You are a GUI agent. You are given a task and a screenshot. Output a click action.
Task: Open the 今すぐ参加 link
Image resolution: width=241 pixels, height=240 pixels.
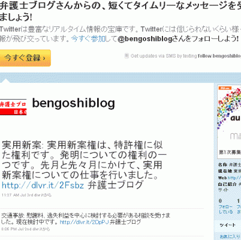[x=88, y=38]
